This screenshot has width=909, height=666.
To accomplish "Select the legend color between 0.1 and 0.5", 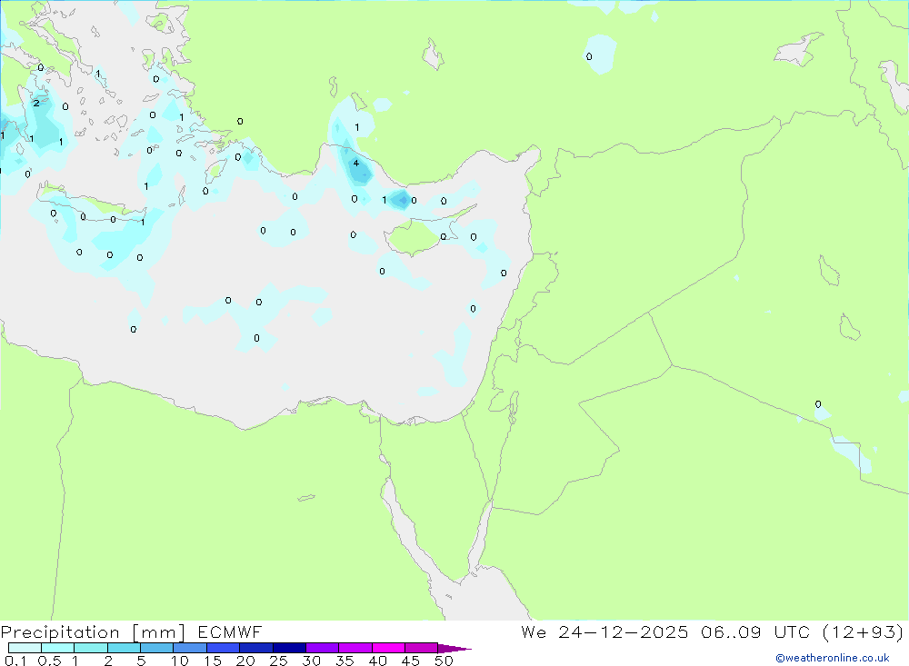I will pos(25,648).
